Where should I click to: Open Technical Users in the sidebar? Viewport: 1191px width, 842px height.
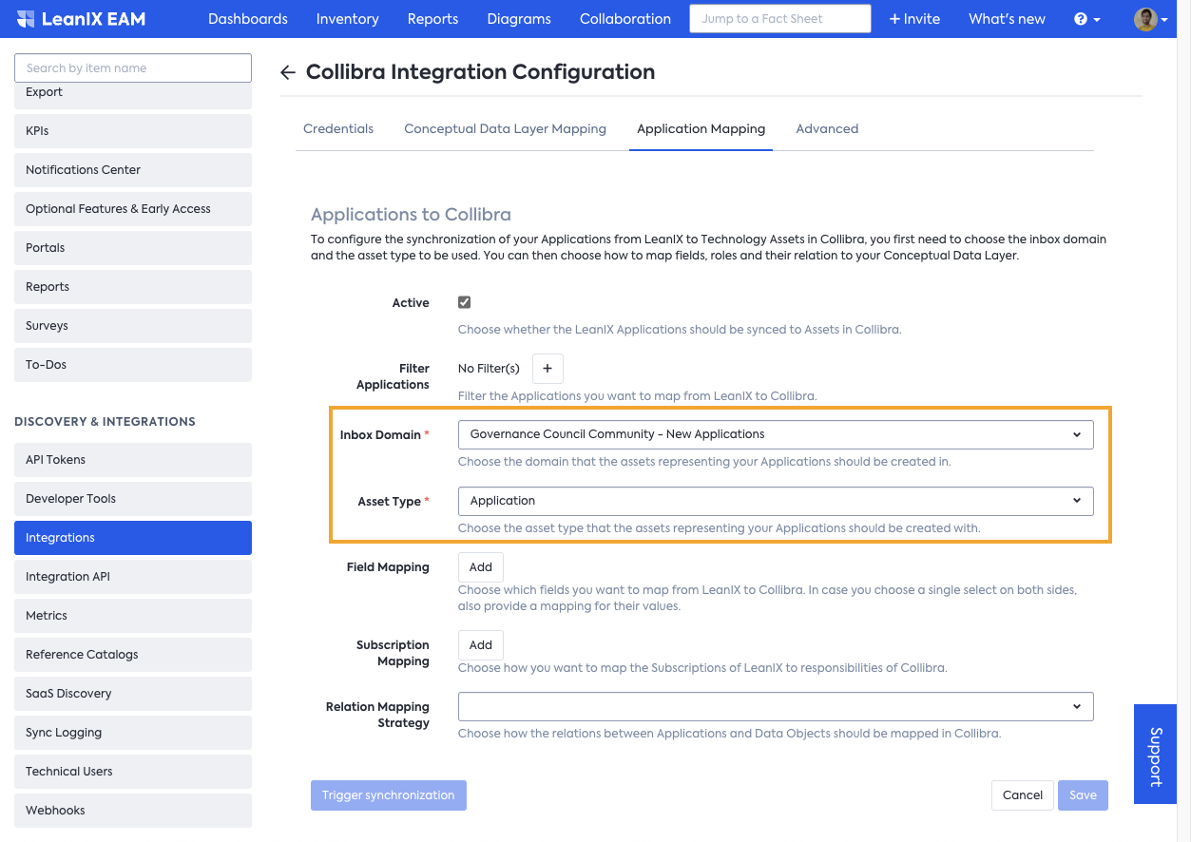[133, 772]
